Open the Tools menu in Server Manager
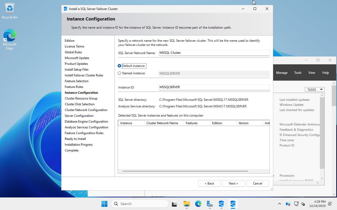337x210 pixels. click(298, 72)
